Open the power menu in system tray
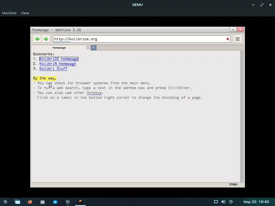Viewport: 275px width, 206px height. point(231,202)
